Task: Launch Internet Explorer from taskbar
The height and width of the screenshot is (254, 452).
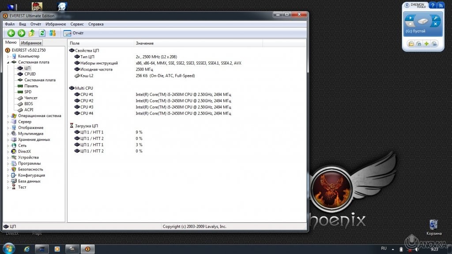Action: pyautogui.click(x=27, y=249)
